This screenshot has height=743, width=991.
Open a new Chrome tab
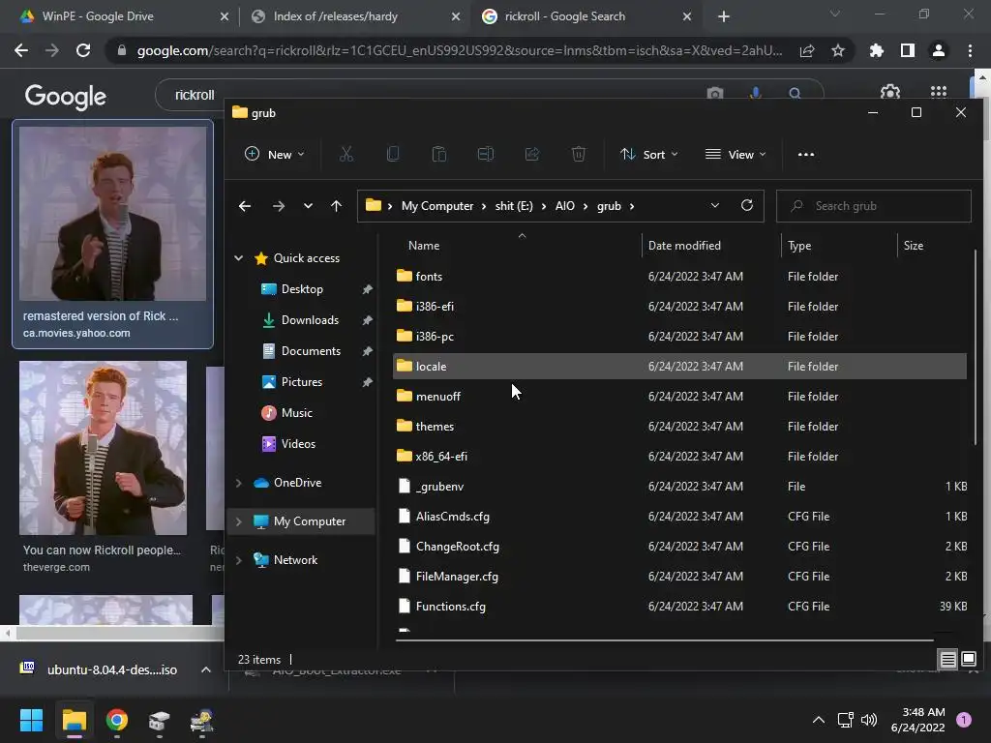[x=724, y=16]
